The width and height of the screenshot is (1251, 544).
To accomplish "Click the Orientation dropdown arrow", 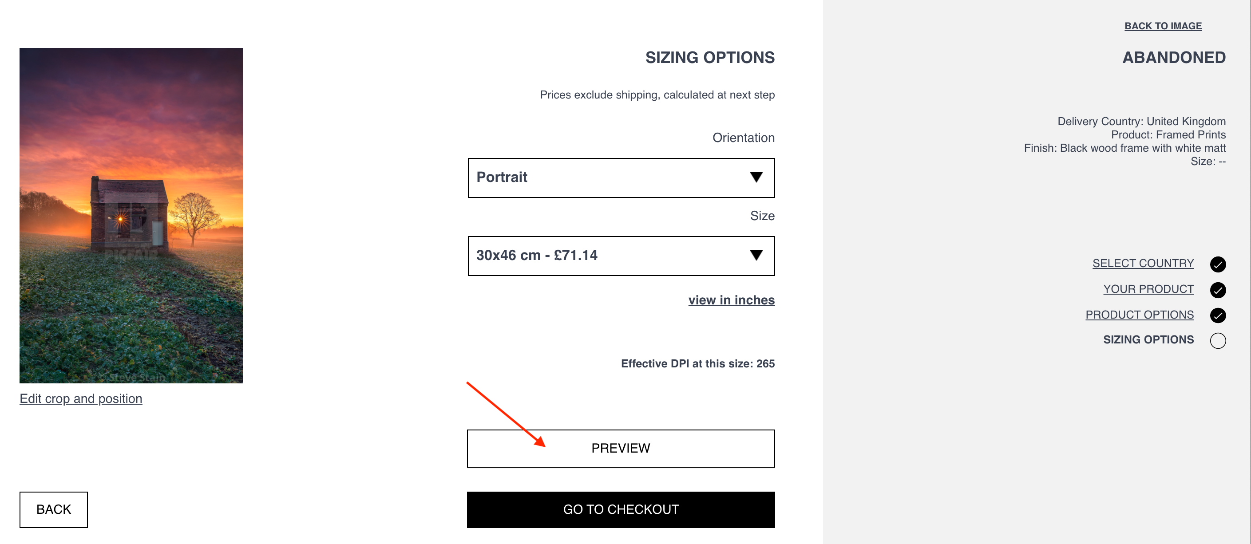I will click(756, 177).
